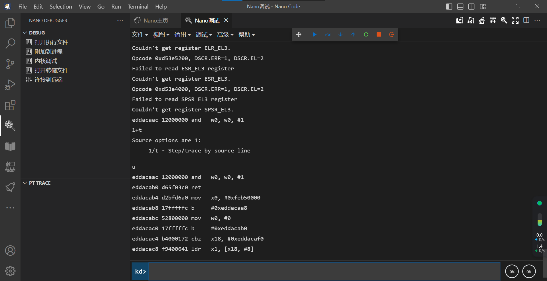The height and width of the screenshot is (281, 547).
Task: Open Extensions view
Action: point(10,105)
